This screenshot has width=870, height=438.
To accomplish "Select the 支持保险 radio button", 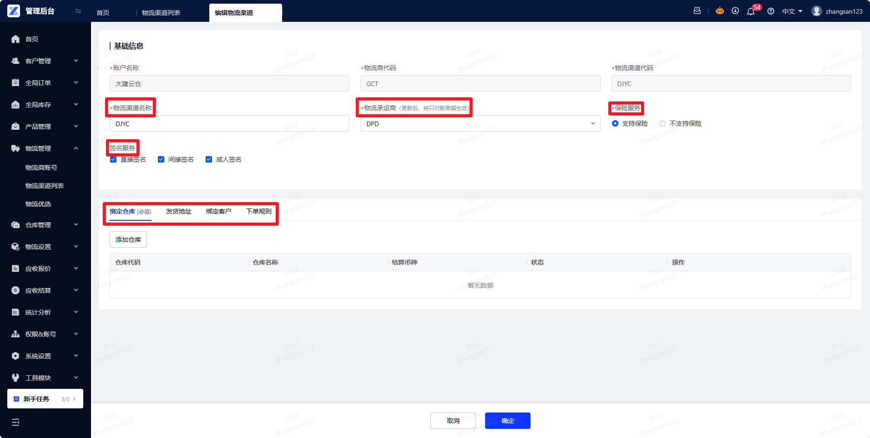I will coord(615,124).
